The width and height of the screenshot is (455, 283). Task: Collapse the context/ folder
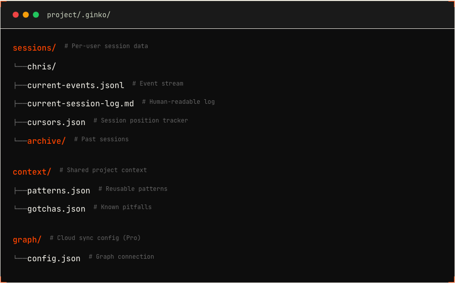[32, 172]
